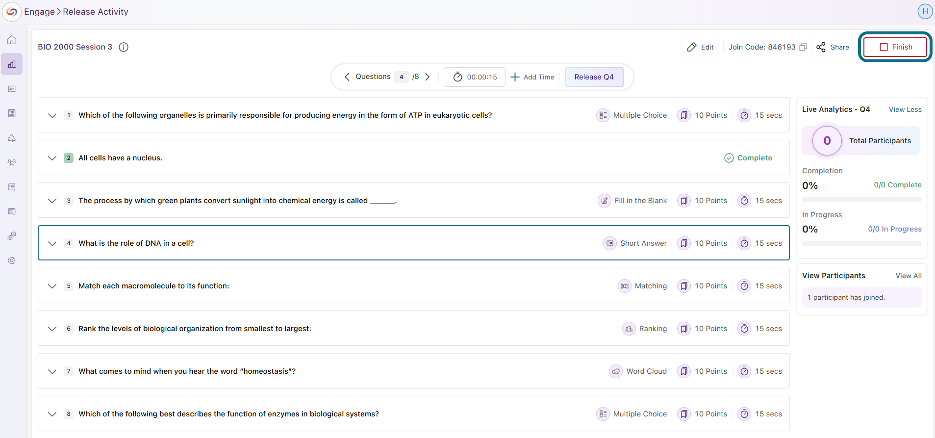This screenshot has height=438, width=935.
Task: Open the user avatar H menu
Action: pos(925,11)
